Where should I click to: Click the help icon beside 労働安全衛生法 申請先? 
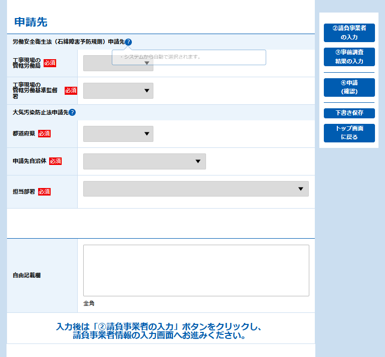(x=128, y=42)
